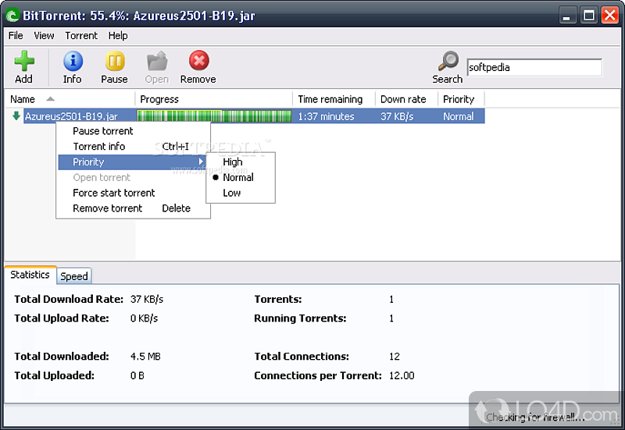Viewport: 625px width, 430px height.
Task: Close the BitTorrent window
Action: pyautogui.click(x=610, y=16)
